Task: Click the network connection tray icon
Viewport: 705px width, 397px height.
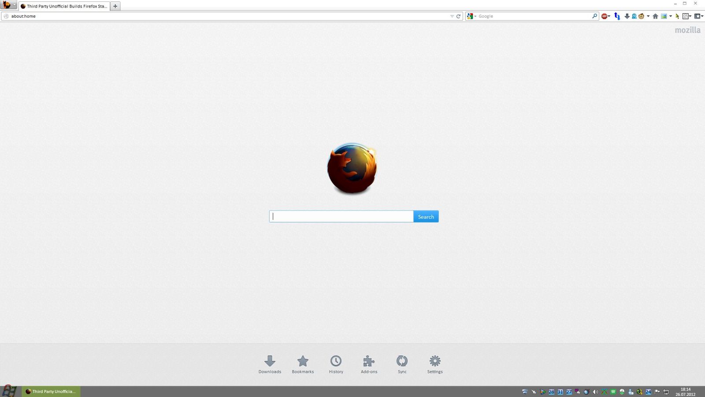Action: (666, 392)
